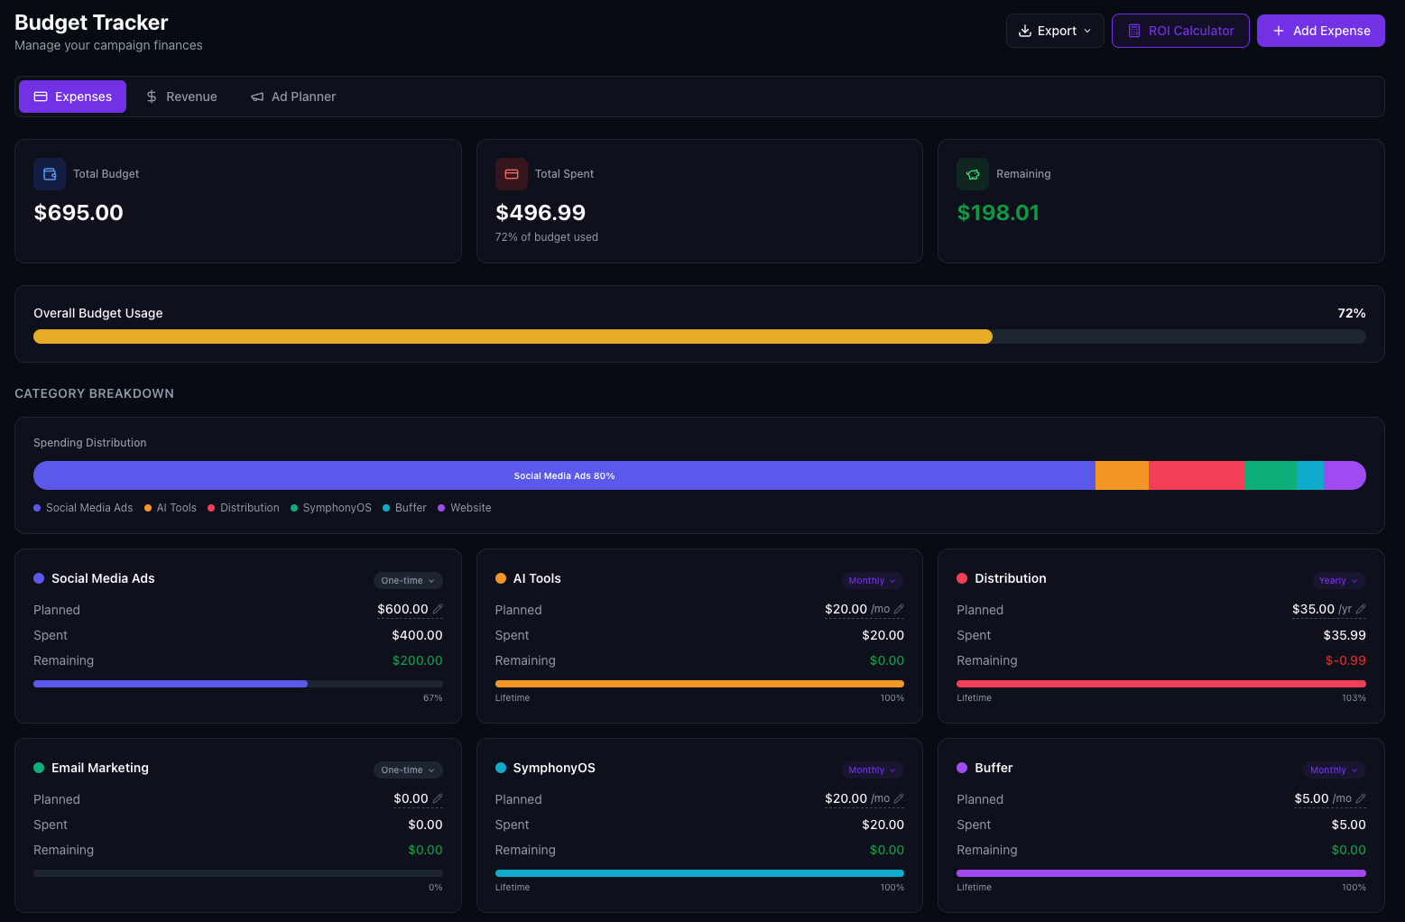
Task: Click the Add Expense button
Action: point(1320,30)
